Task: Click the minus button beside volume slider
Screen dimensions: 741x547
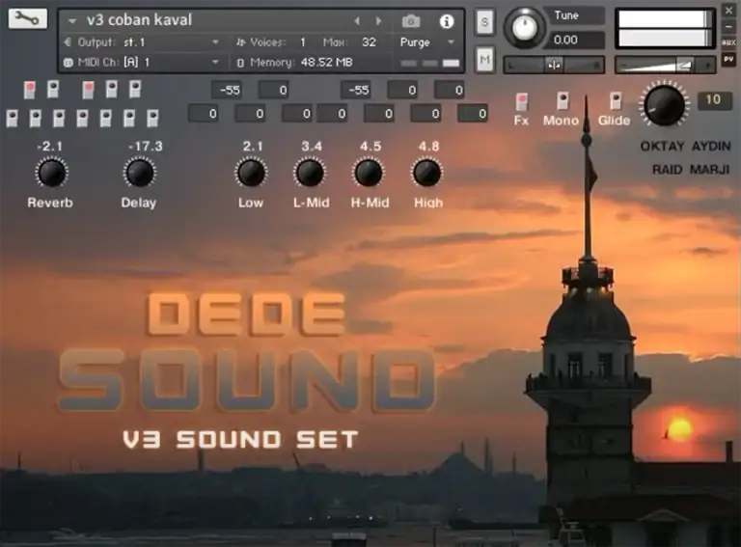Action: pos(623,66)
